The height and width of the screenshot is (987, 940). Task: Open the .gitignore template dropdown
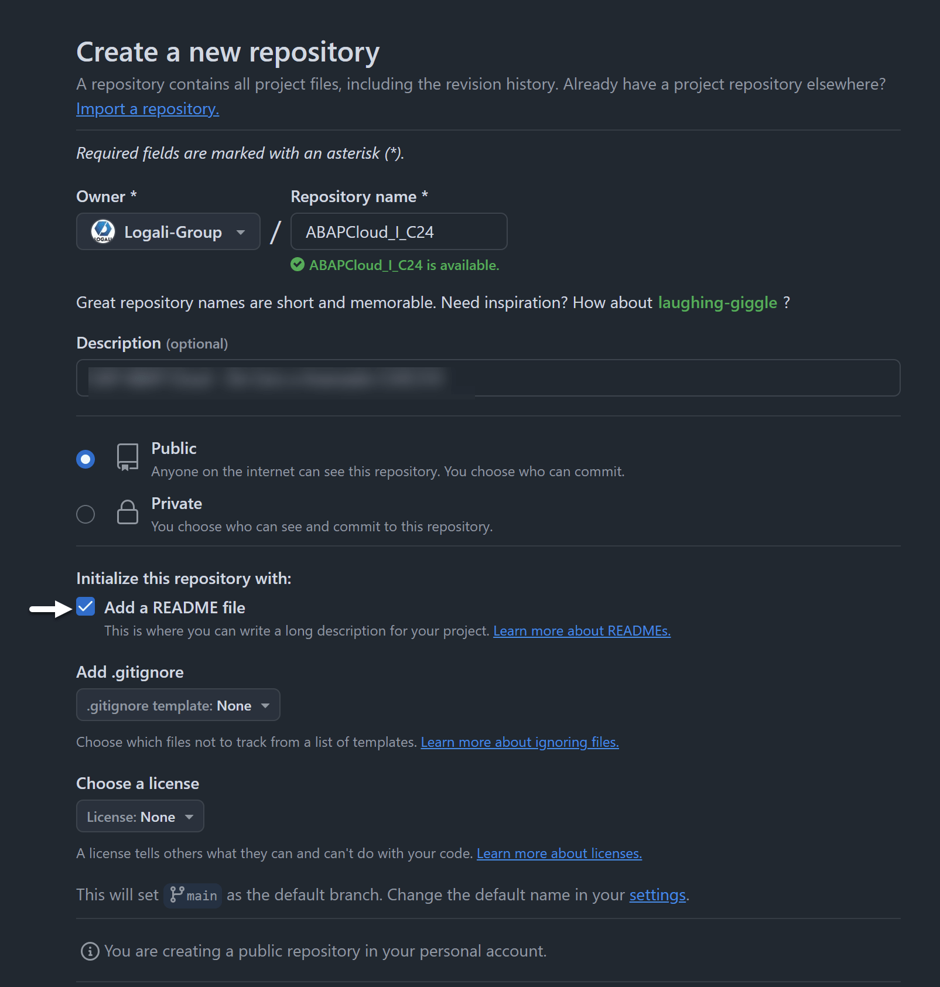(177, 705)
